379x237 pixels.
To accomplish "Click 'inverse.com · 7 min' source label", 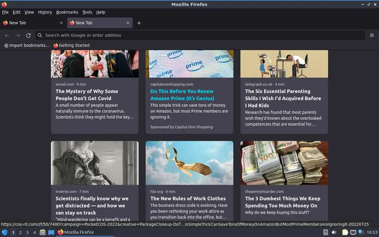I will (x=72, y=191).
